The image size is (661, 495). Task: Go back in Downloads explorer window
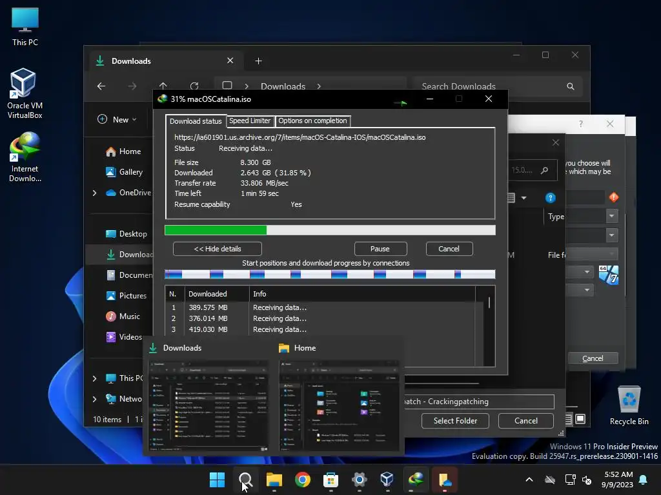[101, 86]
